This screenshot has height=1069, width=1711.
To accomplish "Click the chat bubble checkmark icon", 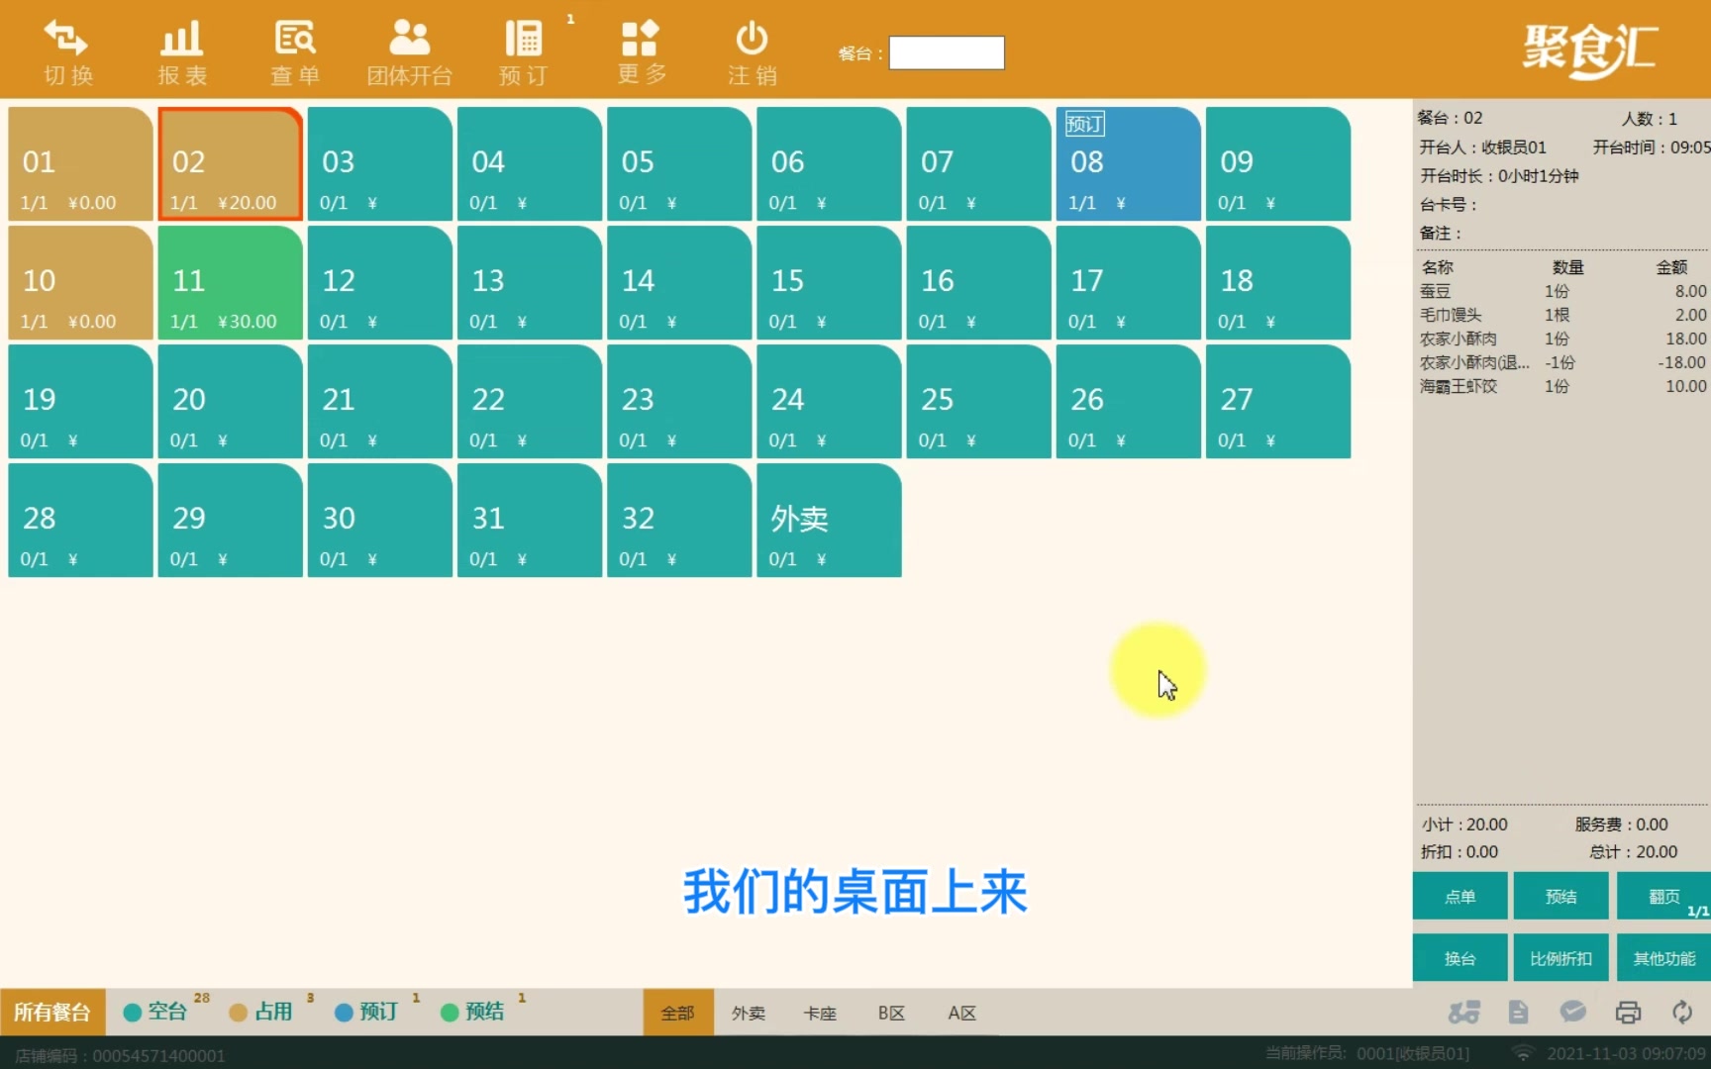I will click(1572, 1012).
